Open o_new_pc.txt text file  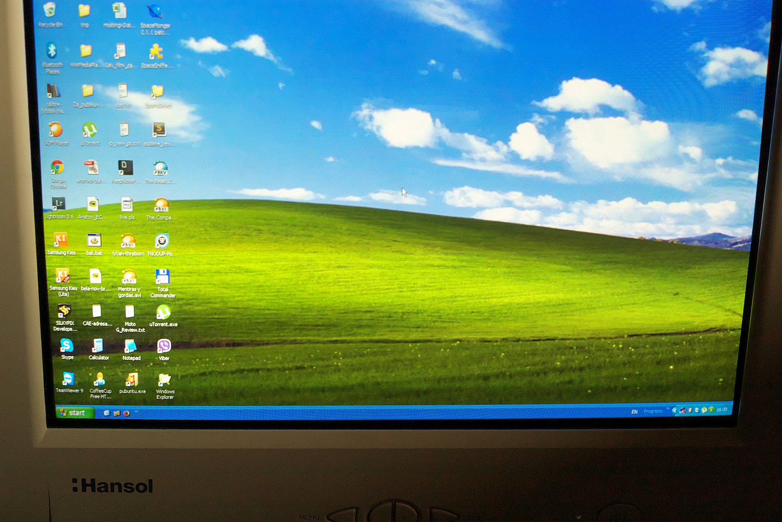tap(124, 134)
